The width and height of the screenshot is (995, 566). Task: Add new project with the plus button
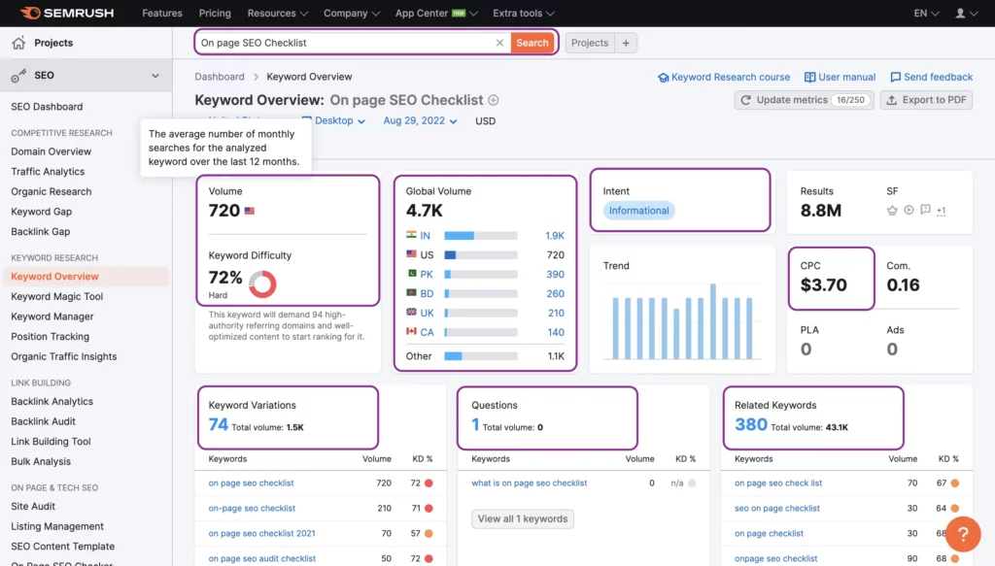click(626, 43)
